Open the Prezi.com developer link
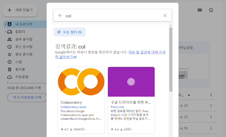Viewport: 226px width, 137px height. click(x=117, y=107)
